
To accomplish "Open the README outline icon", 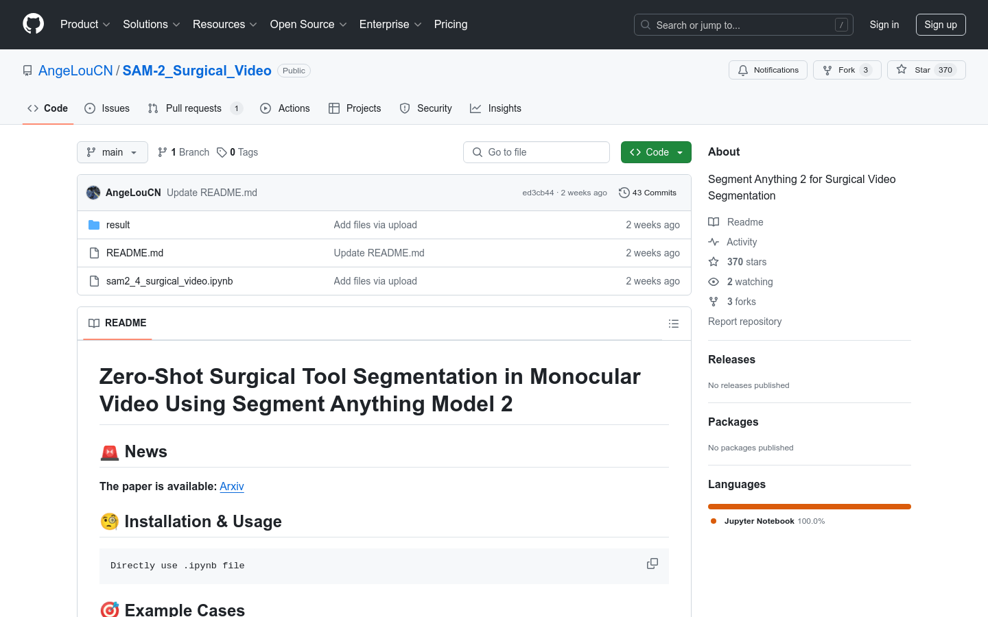I will 674,324.
